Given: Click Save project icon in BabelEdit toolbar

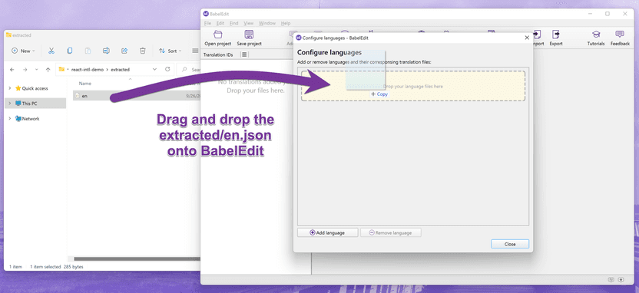Looking at the screenshot, I should pyautogui.click(x=249, y=35).
